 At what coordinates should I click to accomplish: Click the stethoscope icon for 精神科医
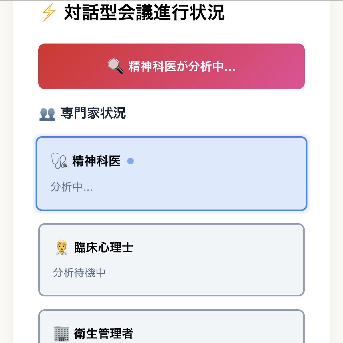[x=59, y=161]
